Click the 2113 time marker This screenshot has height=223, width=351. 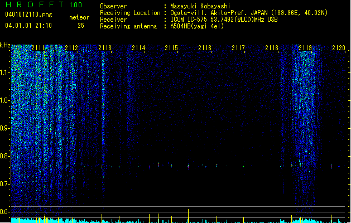click(105, 48)
